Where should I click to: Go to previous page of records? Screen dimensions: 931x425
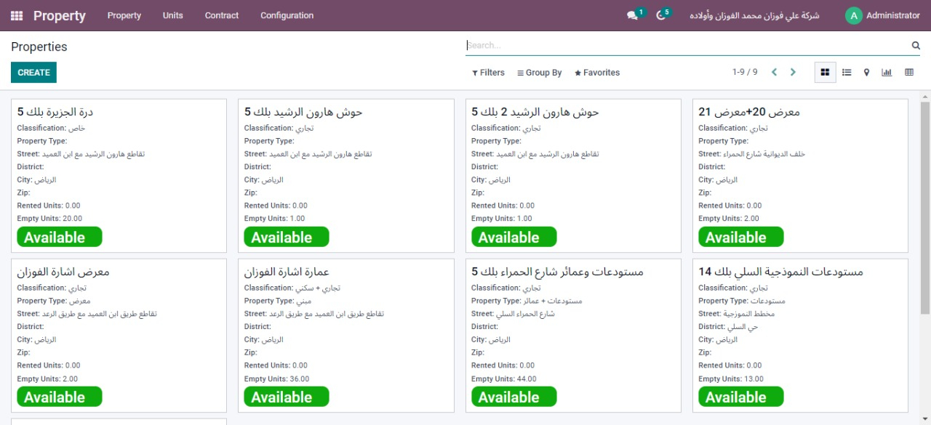point(774,73)
